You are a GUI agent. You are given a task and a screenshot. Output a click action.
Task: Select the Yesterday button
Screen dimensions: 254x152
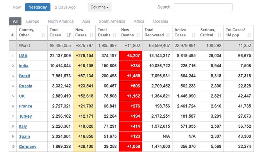[x=38, y=7]
